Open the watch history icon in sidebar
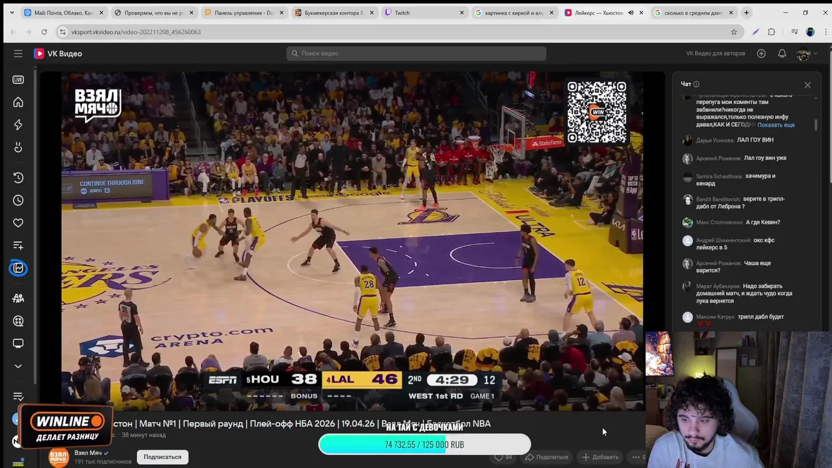This screenshot has height=468, width=832. tap(18, 177)
